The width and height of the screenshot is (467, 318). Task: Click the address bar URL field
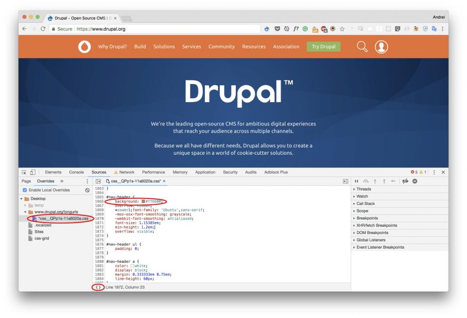(155, 29)
